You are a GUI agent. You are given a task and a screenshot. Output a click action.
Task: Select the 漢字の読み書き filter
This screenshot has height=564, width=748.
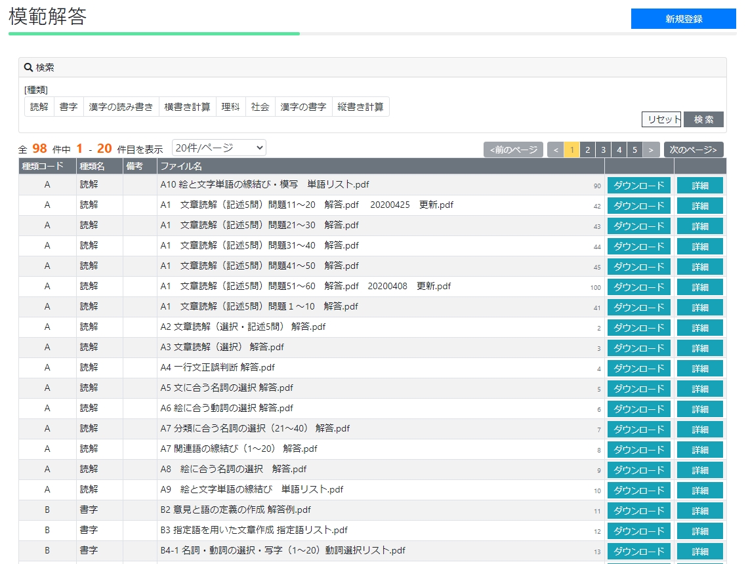point(121,107)
